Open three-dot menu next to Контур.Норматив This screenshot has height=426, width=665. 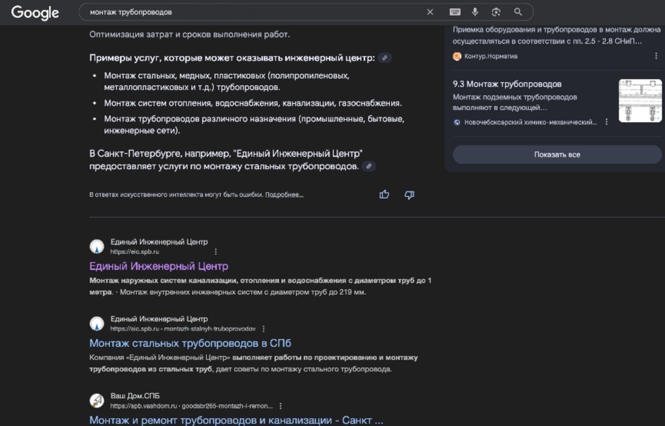pyautogui.click(x=657, y=56)
